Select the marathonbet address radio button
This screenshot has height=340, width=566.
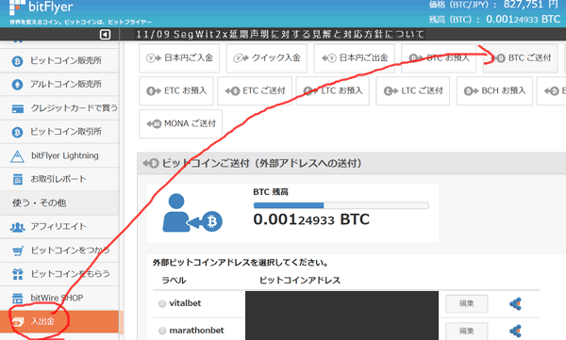[162, 331]
